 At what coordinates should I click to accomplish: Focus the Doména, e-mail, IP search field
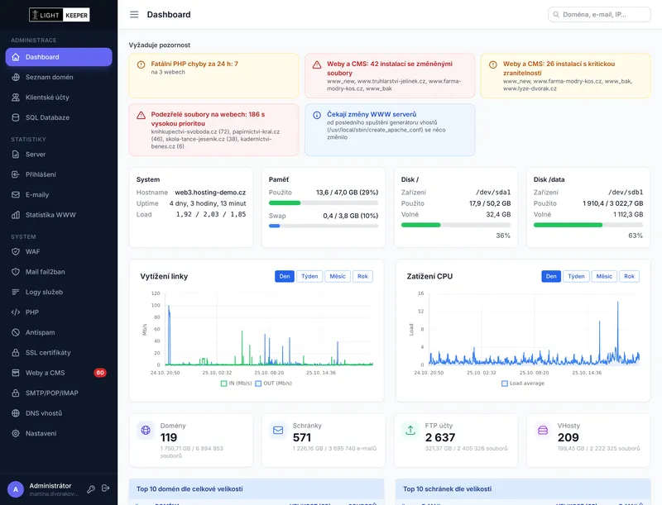tap(599, 14)
